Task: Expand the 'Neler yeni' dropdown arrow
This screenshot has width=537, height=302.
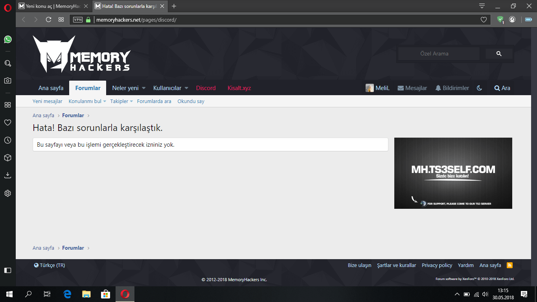Action: click(x=144, y=88)
